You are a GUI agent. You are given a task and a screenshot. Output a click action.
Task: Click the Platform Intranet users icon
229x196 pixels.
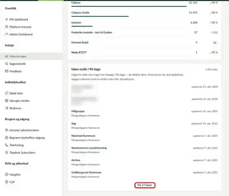(x=7, y=27)
